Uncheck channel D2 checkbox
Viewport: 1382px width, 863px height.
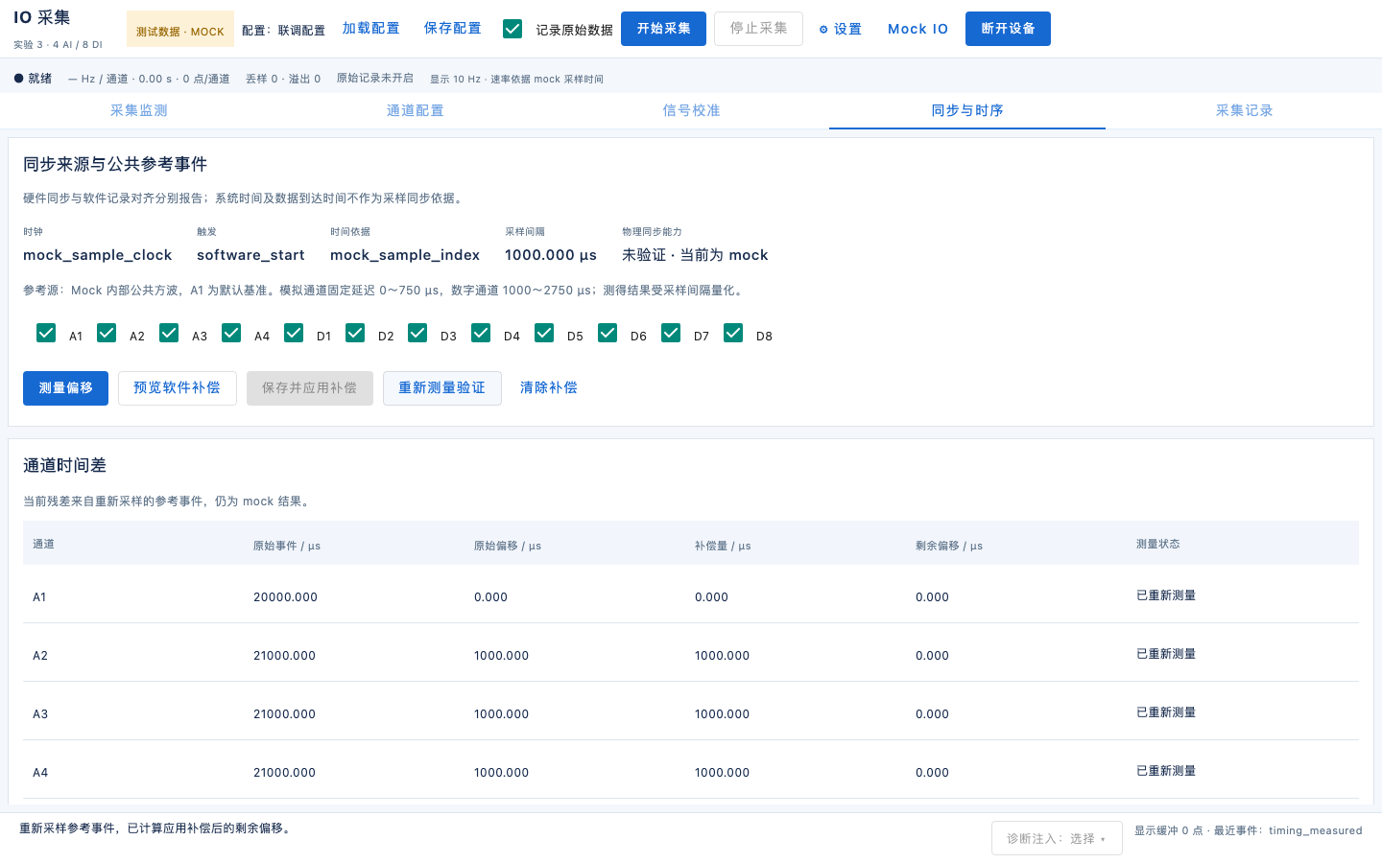[x=355, y=333]
